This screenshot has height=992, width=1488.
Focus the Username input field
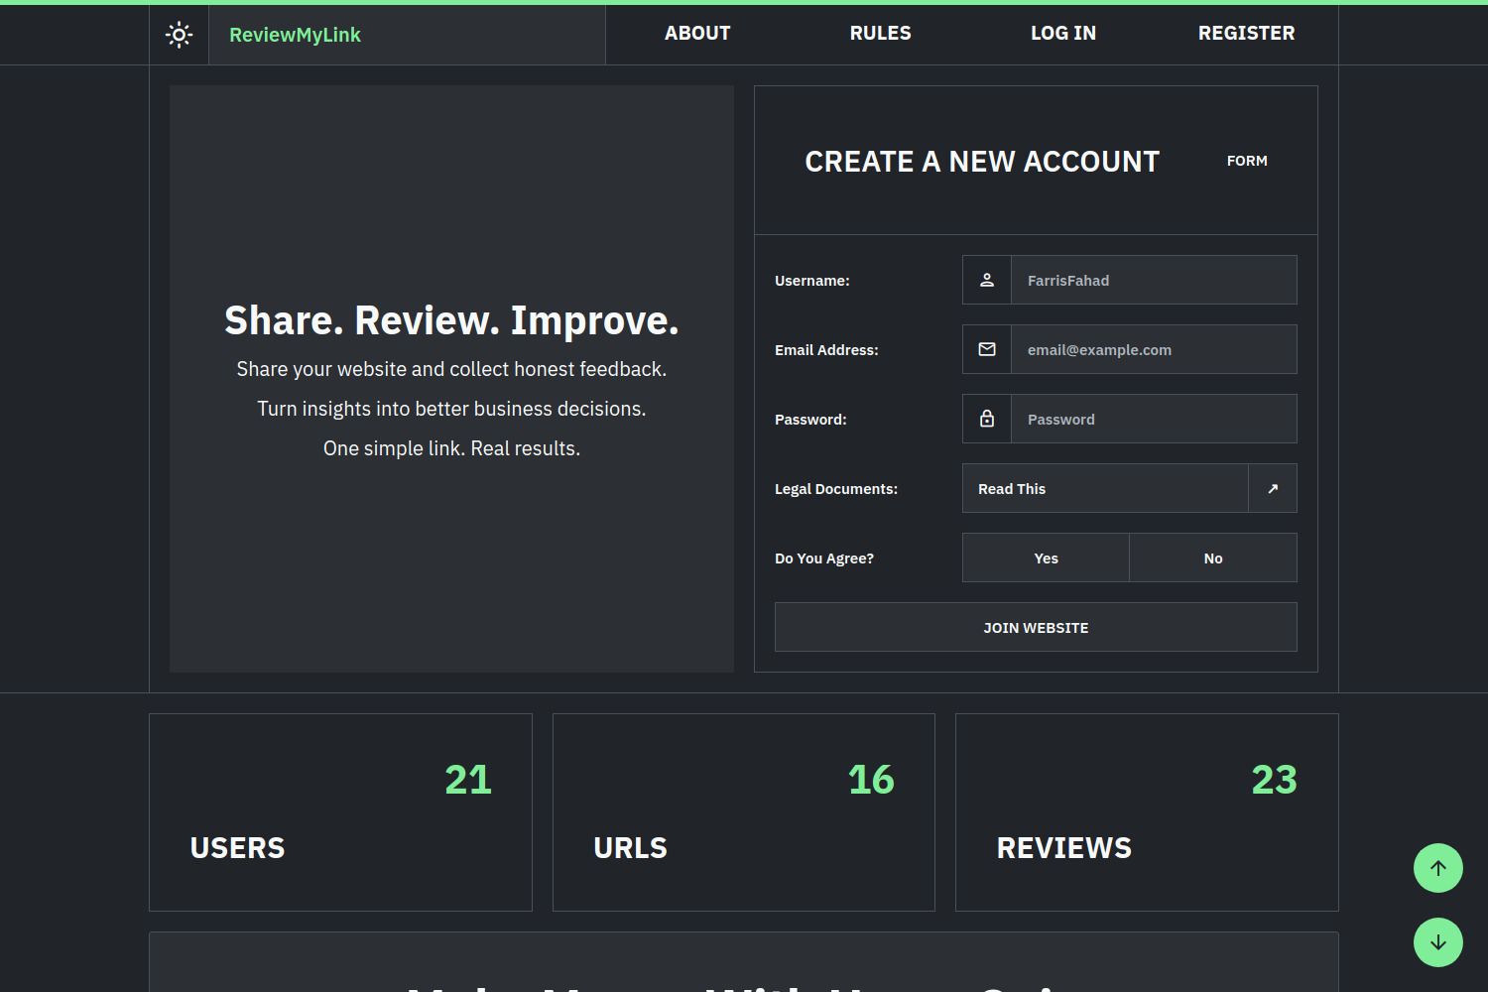click(x=1154, y=280)
